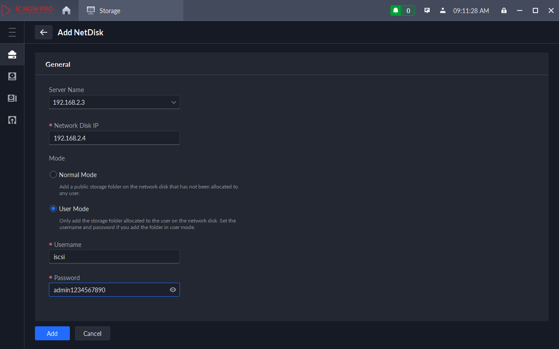Image resolution: width=559 pixels, height=349 pixels.
Task: Select the Normal Mode radio button
Action: click(53, 174)
